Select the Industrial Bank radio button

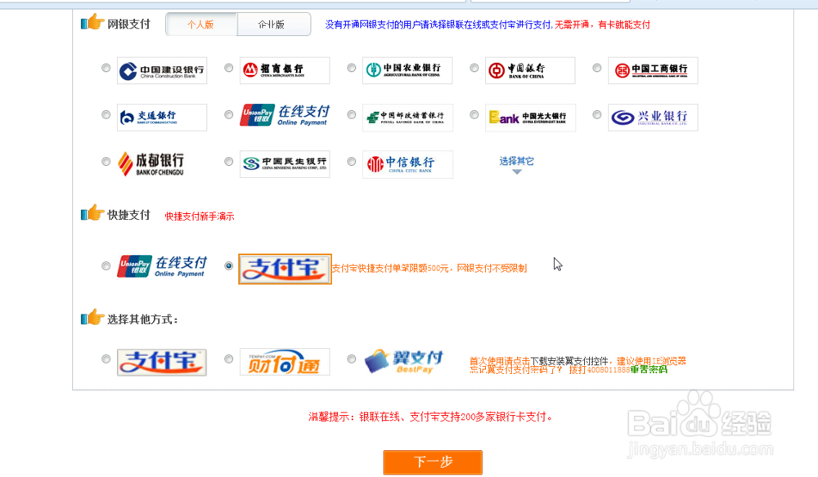tap(597, 114)
